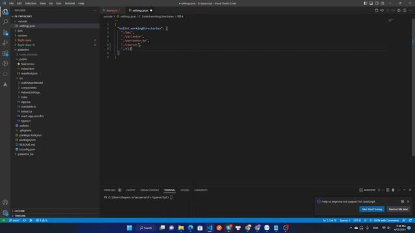Image resolution: width=415 pixels, height=233 pixels.
Task: Open the Selection menu
Action: [x=30, y=3]
